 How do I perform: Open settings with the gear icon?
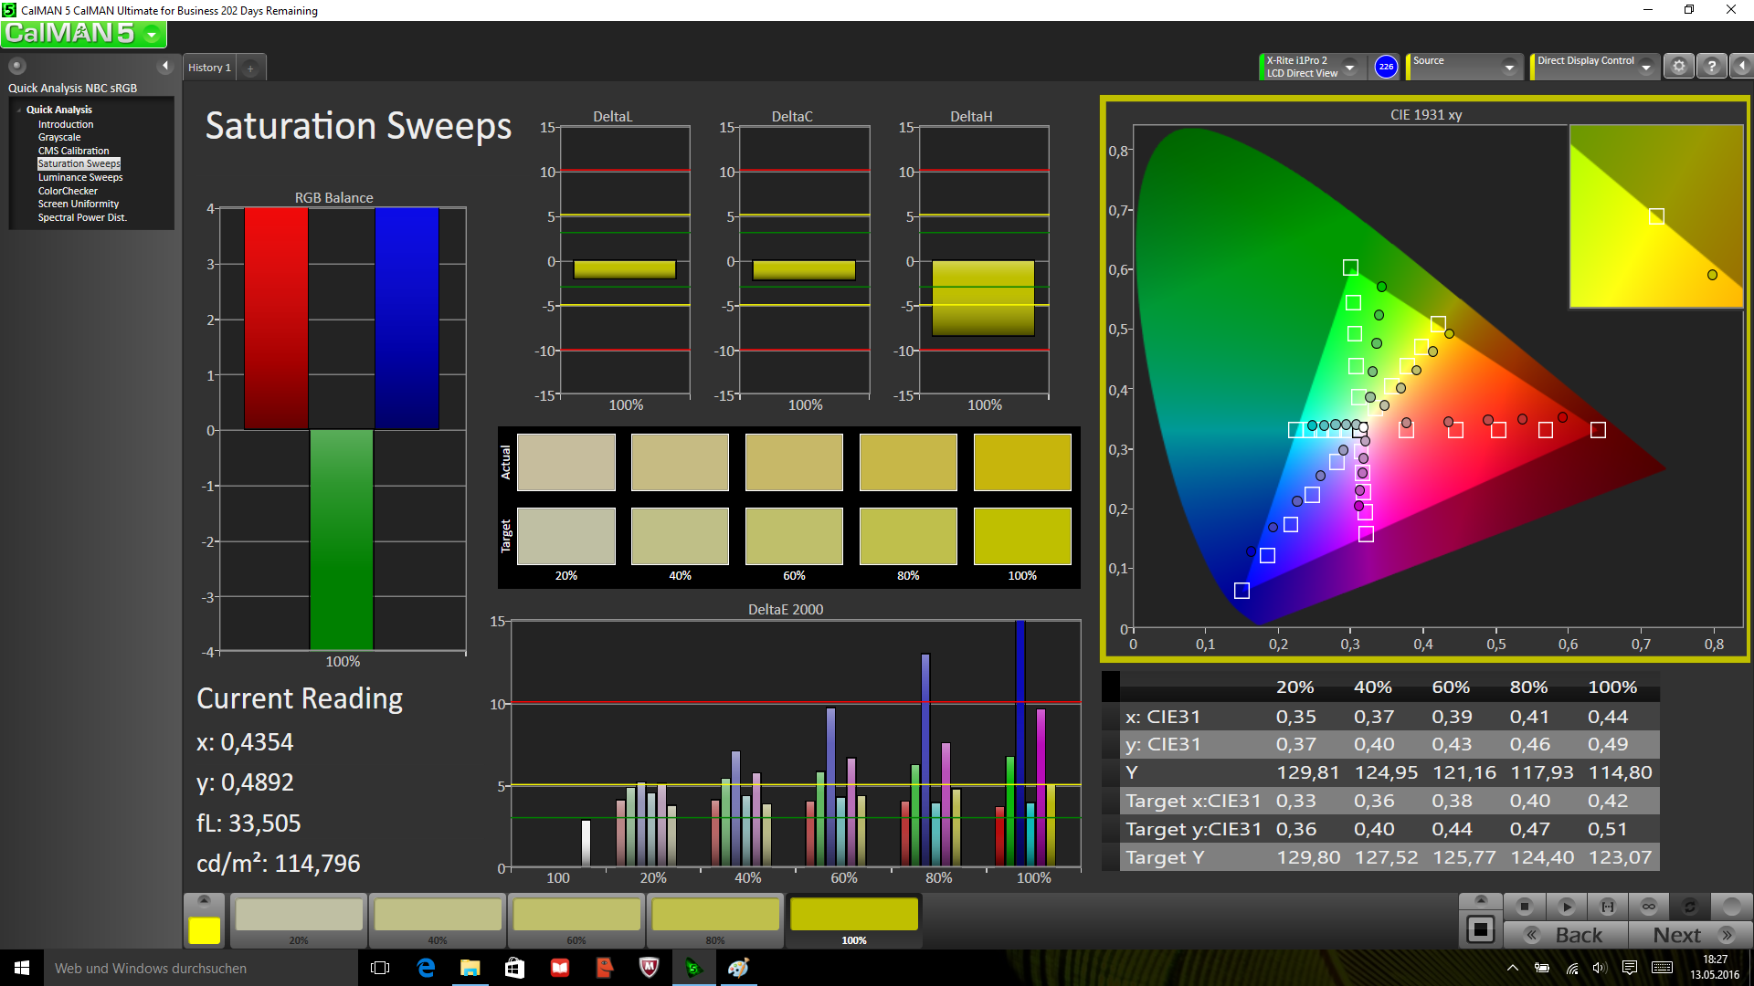1679,67
